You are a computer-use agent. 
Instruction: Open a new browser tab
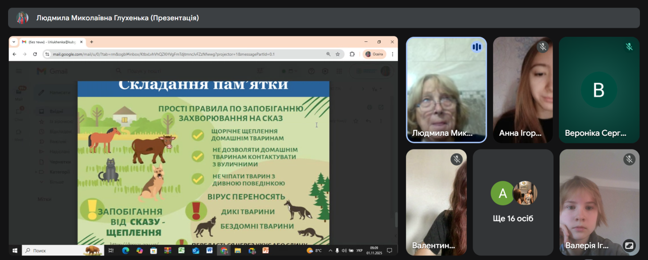pos(91,42)
